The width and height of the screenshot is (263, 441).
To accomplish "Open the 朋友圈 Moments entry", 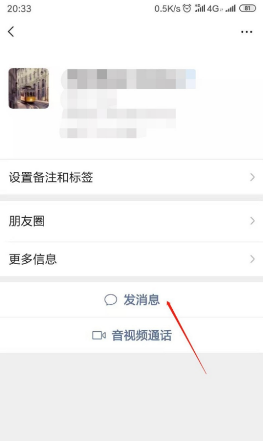I will click(131, 221).
